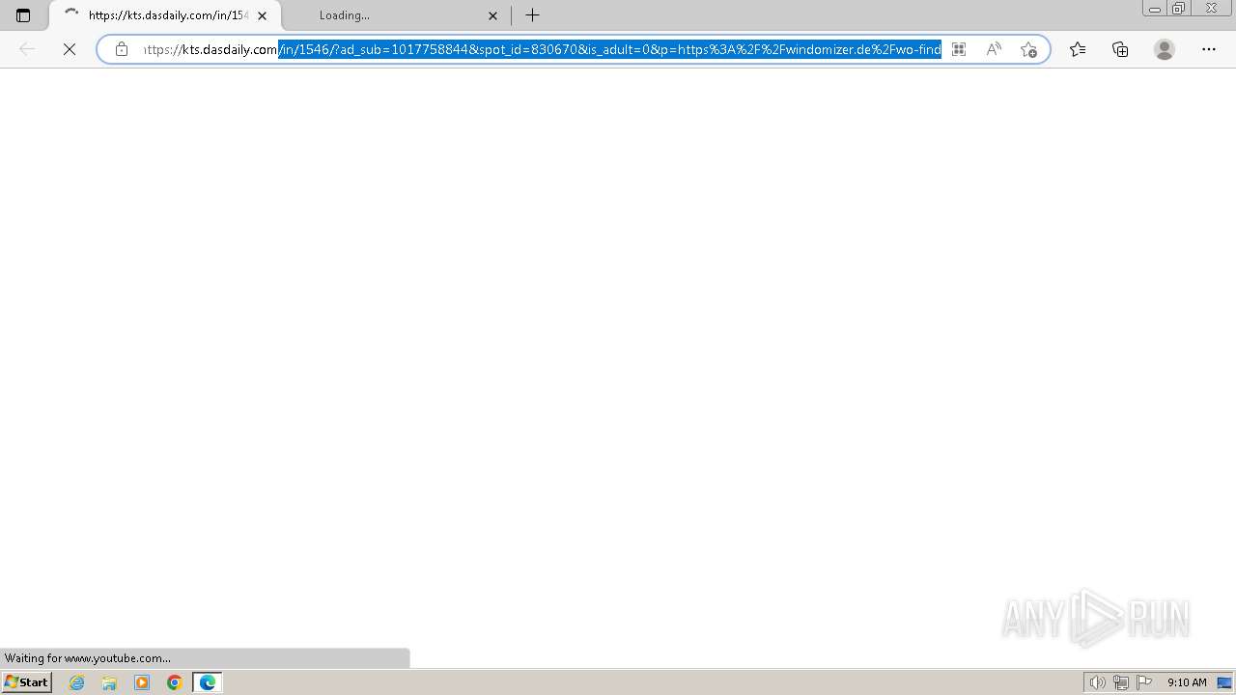
Task: Restore down the Edge window
Action: point(1179,9)
